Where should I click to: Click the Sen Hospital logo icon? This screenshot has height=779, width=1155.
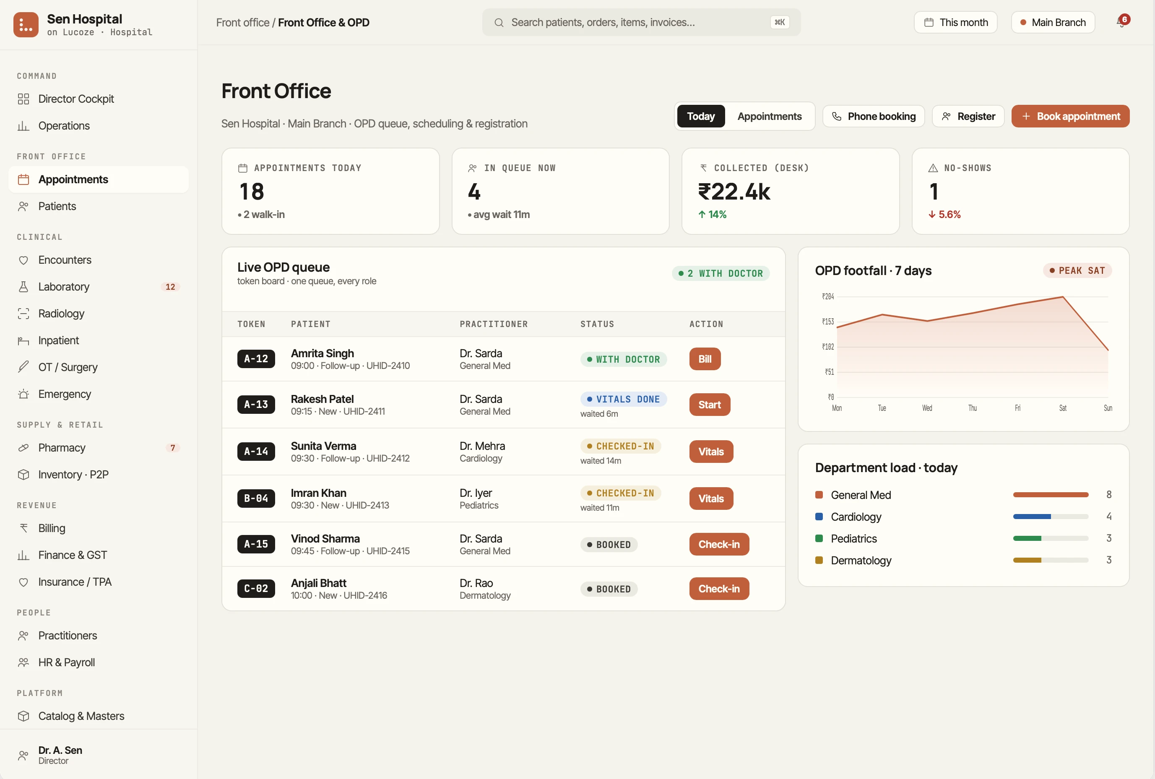[26, 24]
